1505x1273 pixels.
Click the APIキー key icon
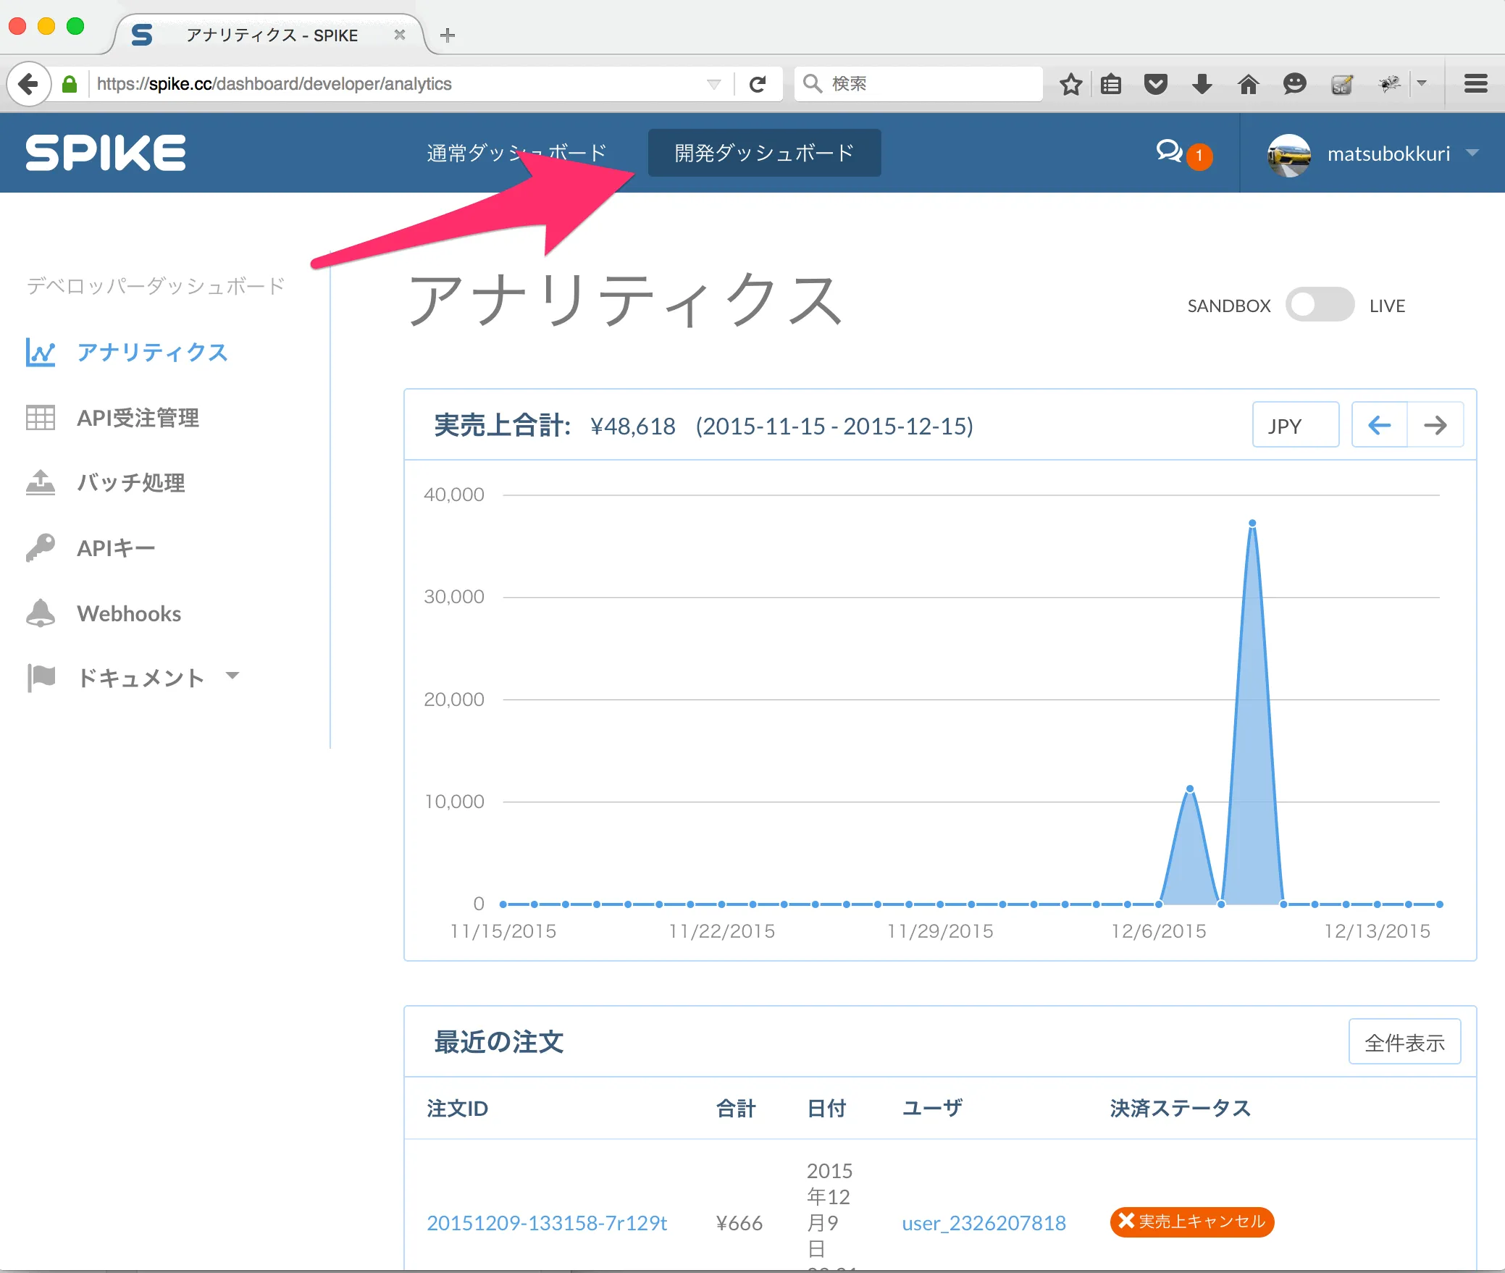(x=40, y=547)
